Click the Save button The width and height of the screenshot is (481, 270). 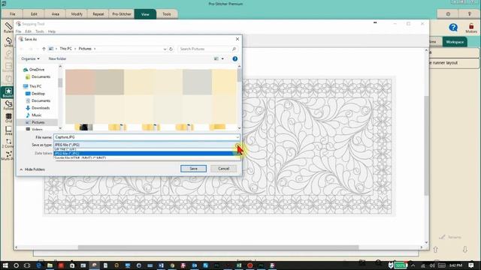193,169
